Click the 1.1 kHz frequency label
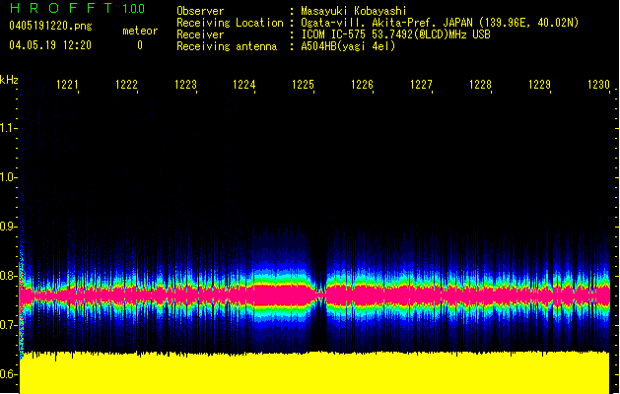Viewport: 620px width, 394px height. click(8, 128)
